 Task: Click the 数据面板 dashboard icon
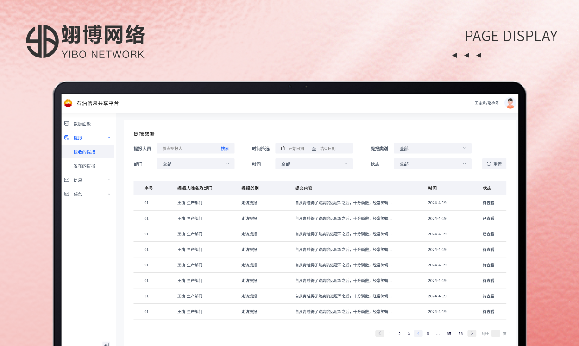67,124
